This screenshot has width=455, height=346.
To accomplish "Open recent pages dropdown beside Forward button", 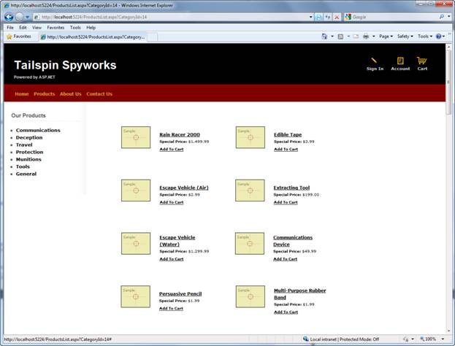I will point(27,18).
